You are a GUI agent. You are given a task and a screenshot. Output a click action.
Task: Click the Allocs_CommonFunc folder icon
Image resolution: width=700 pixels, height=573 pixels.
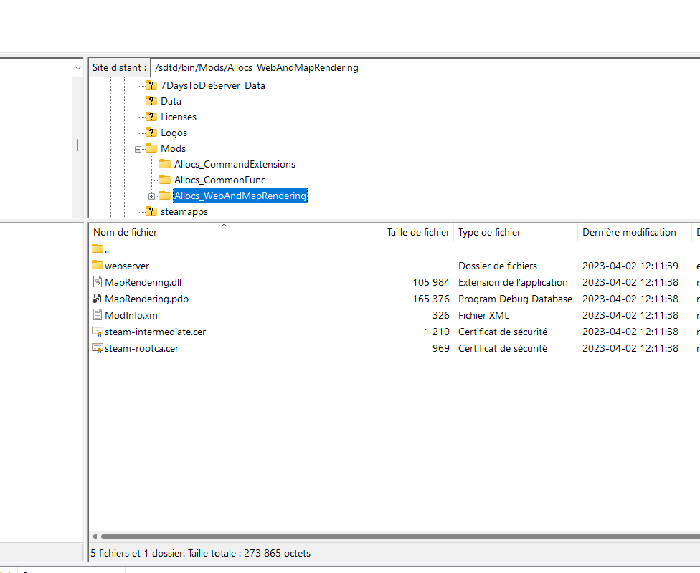pos(165,180)
